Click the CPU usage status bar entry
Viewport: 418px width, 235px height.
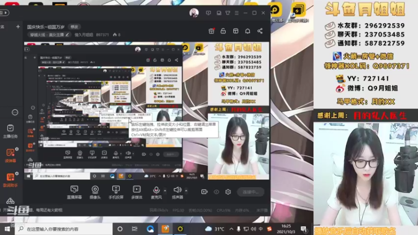224,210
